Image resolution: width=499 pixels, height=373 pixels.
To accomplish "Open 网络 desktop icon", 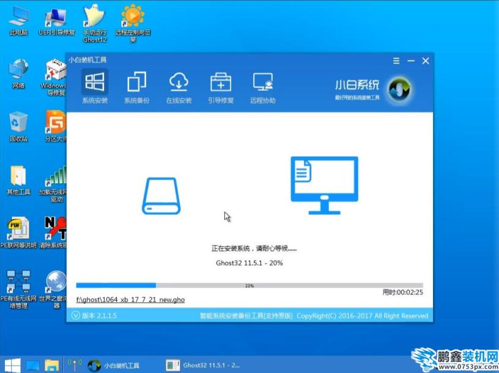I will (x=18, y=73).
